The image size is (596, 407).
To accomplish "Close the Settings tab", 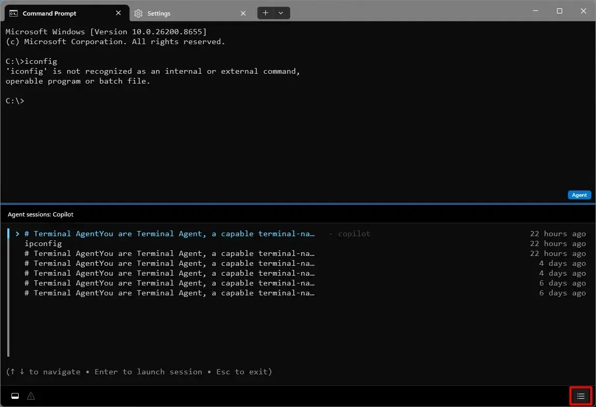I will pyautogui.click(x=243, y=13).
